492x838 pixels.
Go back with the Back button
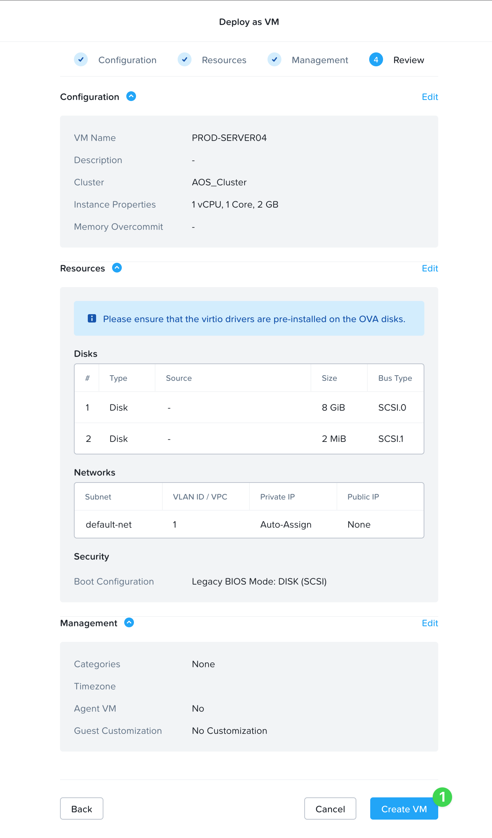click(82, 809)
